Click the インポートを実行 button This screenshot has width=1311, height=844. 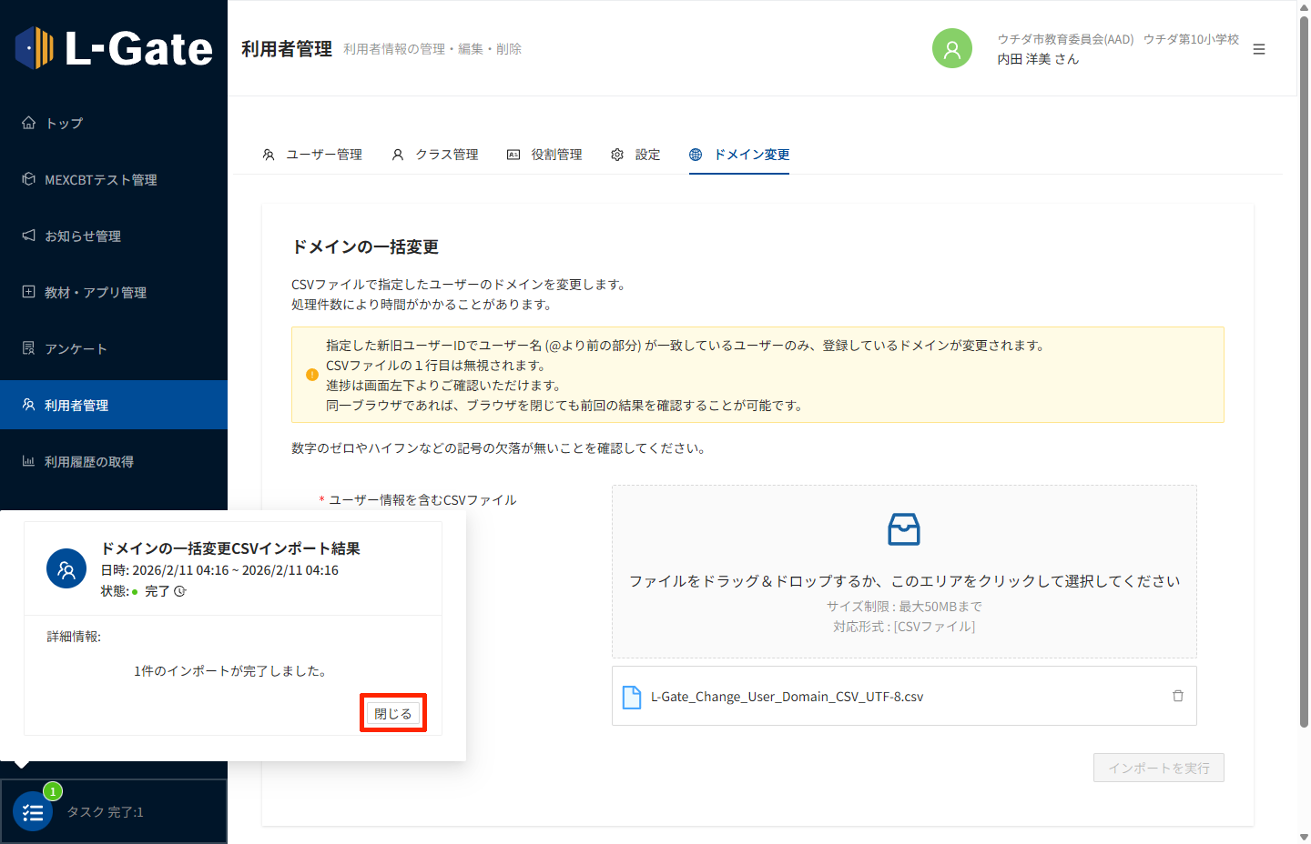click(x=1158, y=768)
